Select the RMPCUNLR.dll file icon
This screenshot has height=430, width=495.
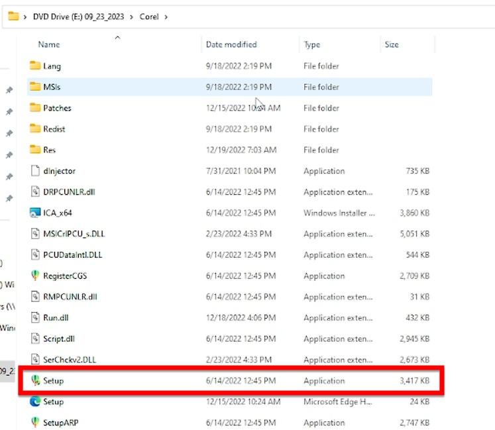pyautogui.click(x=35, y=296)
